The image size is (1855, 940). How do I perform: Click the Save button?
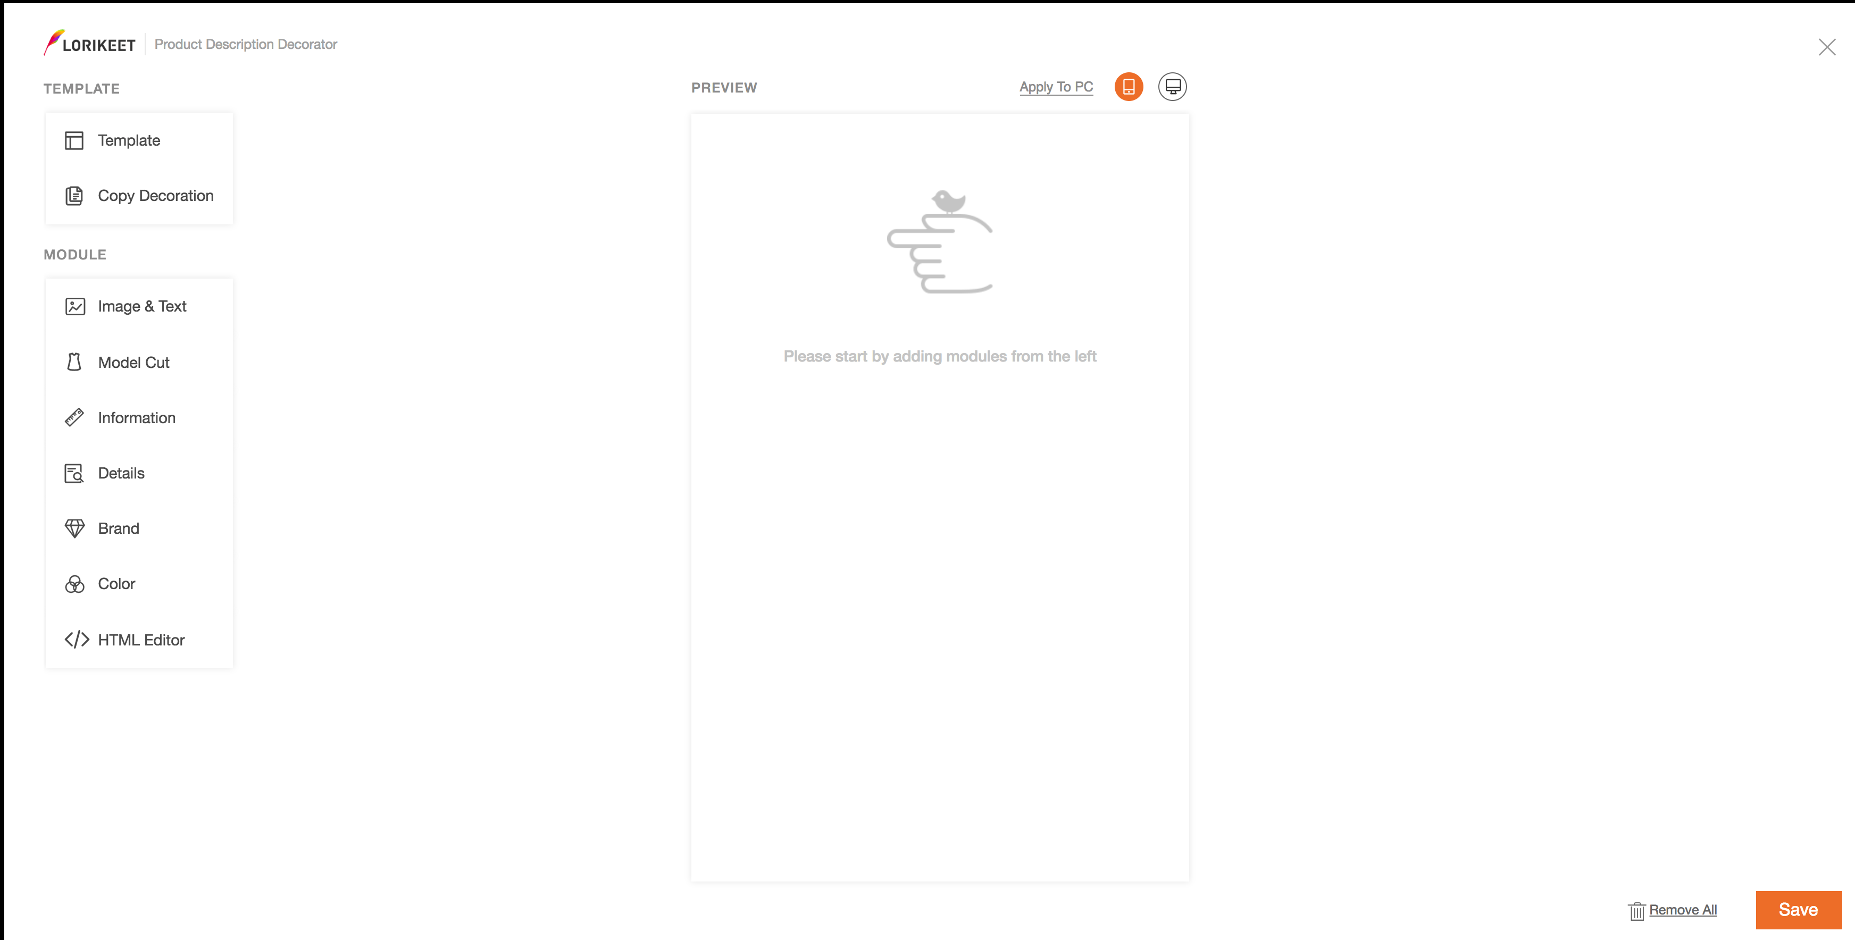tap(1798, 909)
